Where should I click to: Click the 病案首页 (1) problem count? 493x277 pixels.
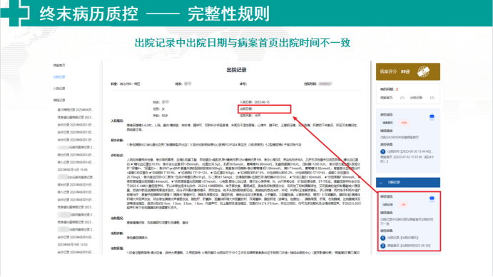pyautogui.click(x=392, y=98)
